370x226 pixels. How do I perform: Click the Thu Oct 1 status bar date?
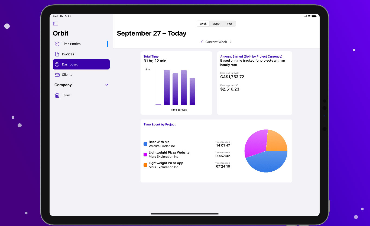[x=65, y=16]
